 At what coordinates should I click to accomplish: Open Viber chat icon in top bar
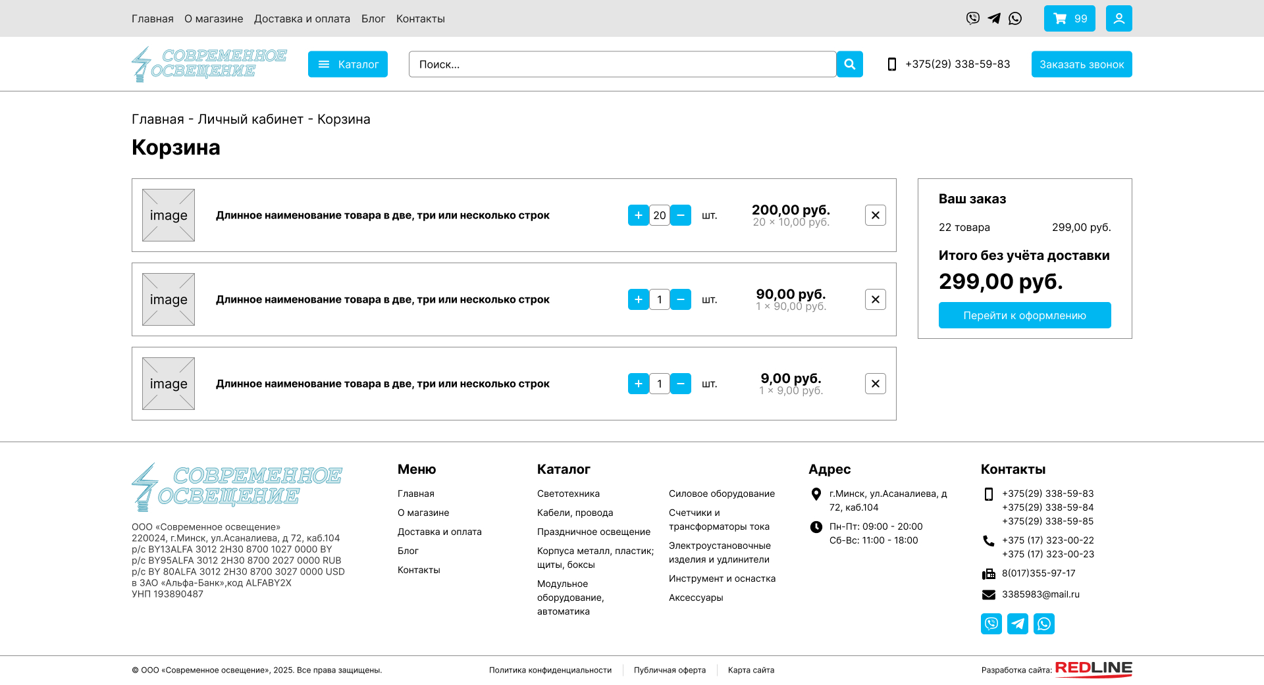pos(972,18)
